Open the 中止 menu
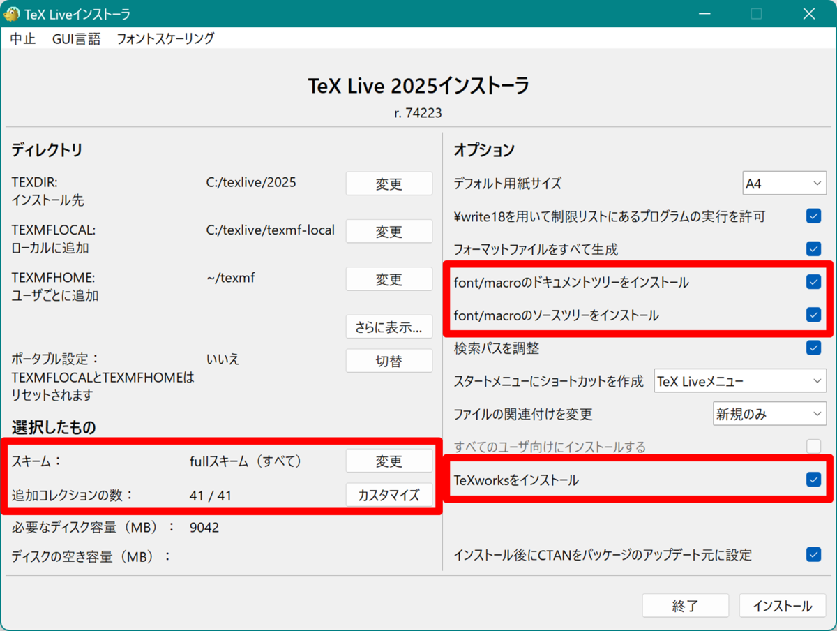Image resolution: width=837 pixels, height=631 pixels. click(x=23, y=38)
